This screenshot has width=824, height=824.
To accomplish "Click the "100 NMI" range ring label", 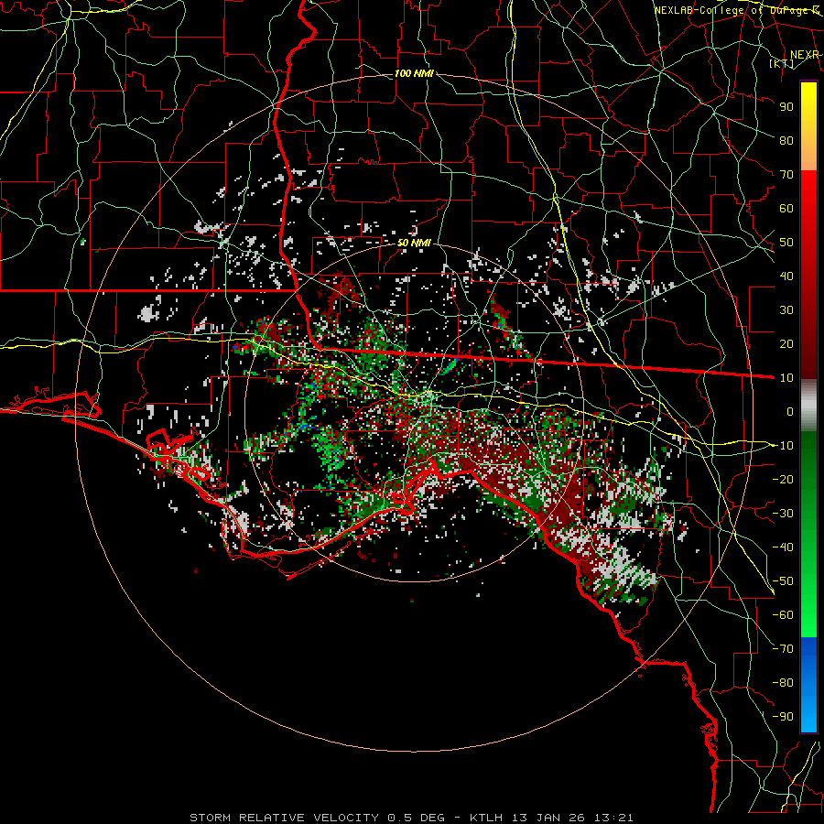I will pyautogui.click(x=414, y=73).
